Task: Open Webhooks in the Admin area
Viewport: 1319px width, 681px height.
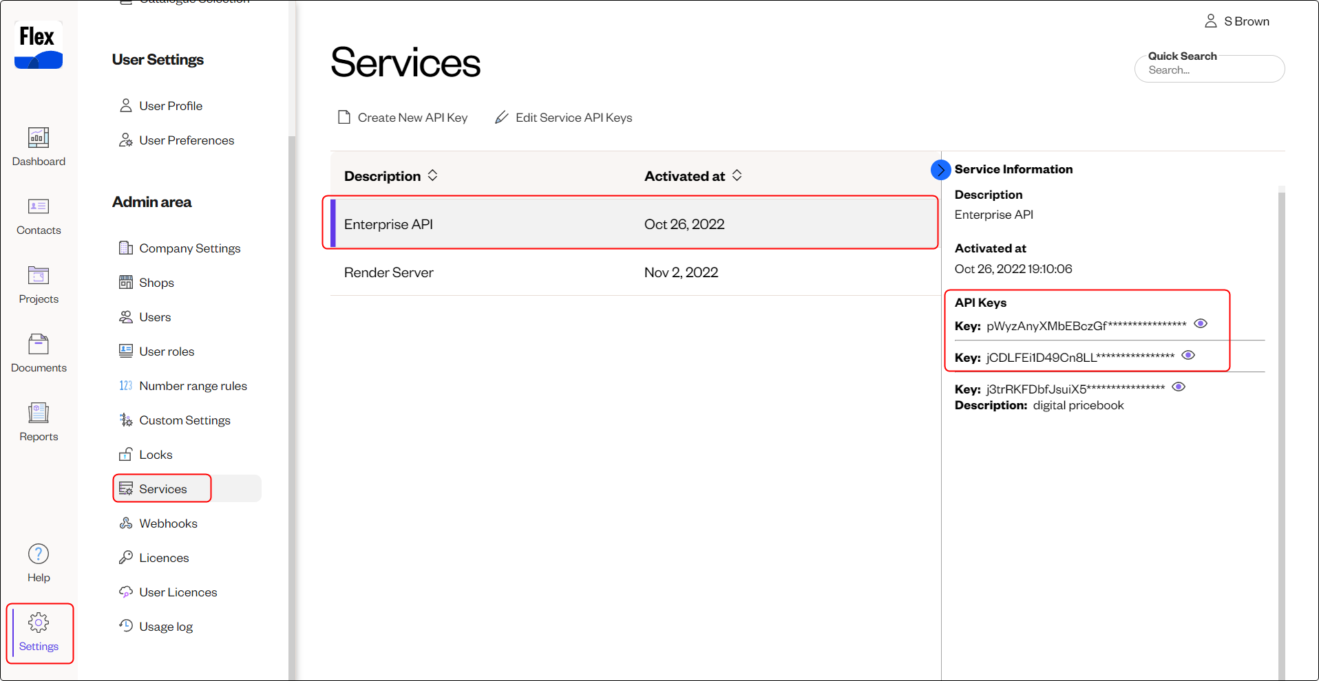Action: tap(168, 523)
